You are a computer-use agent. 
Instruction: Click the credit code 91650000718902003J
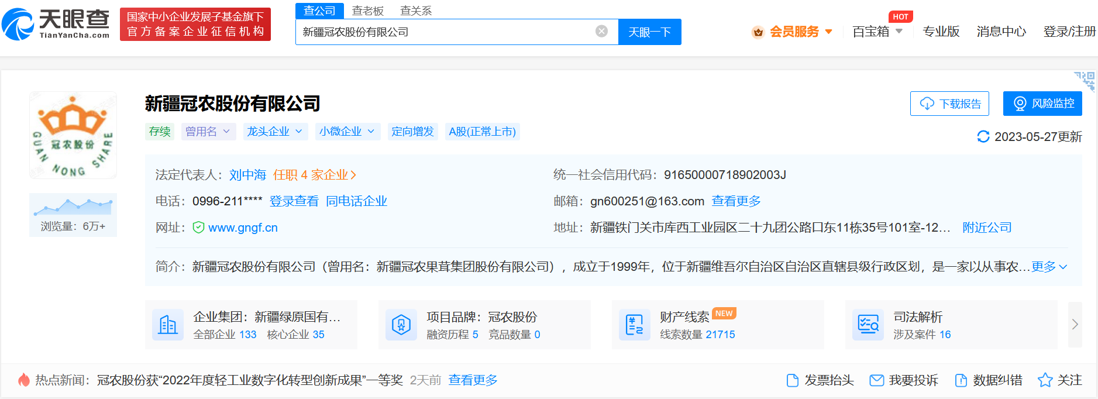point(725,175)
